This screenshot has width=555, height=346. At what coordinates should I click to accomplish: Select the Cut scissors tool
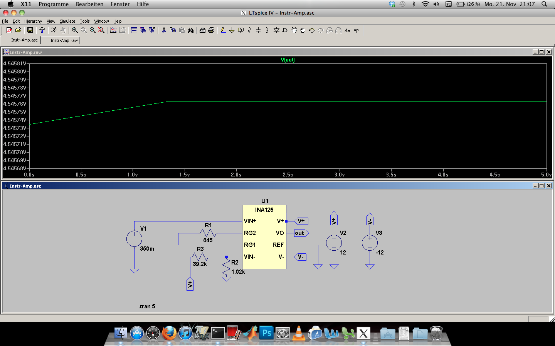[164, 30]
